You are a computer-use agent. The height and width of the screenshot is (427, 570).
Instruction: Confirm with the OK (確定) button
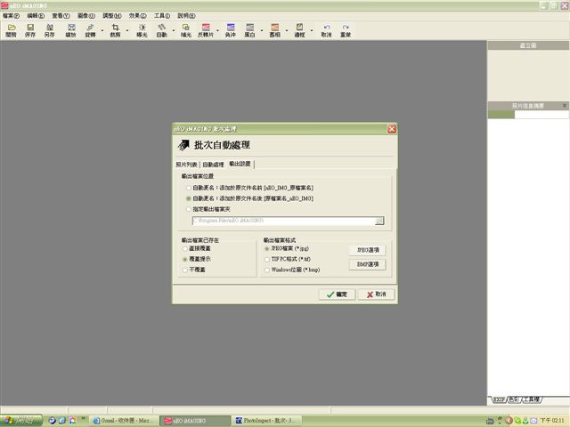[337, 294]
